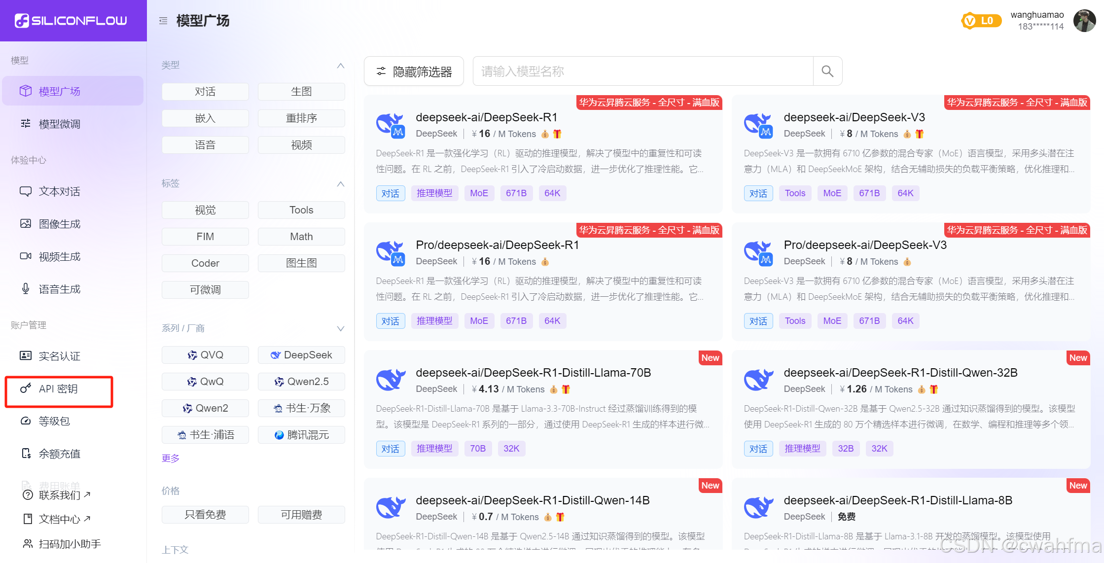This screenshot has height=563, width=1104.
Task: Click the search magnifier icon
Action: [827, 71]
